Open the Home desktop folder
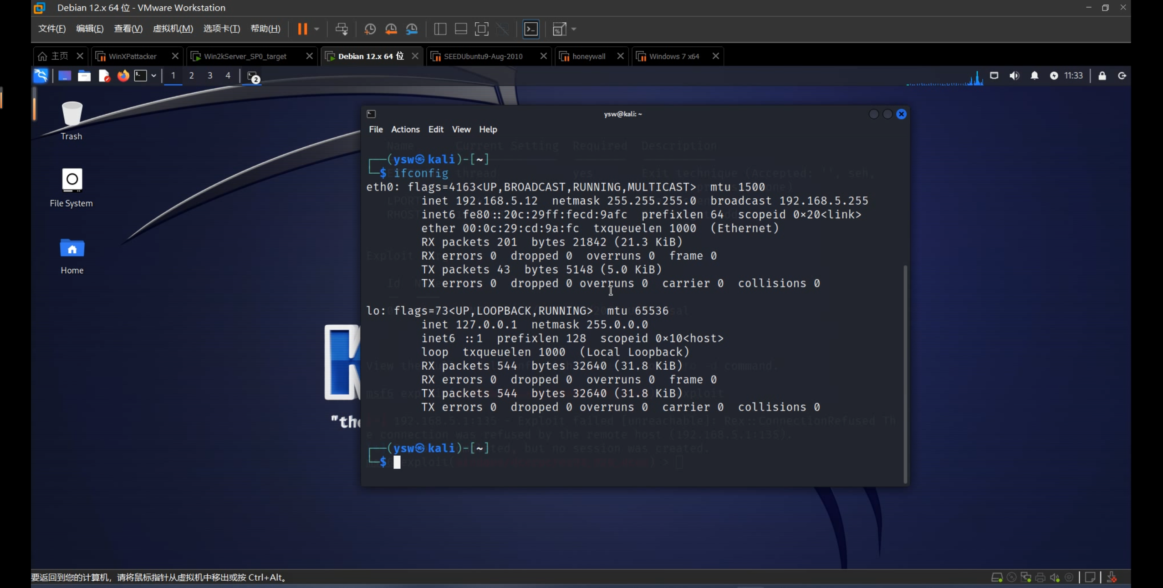Viewport: 1163px width, 588px height. pos(72,249)
